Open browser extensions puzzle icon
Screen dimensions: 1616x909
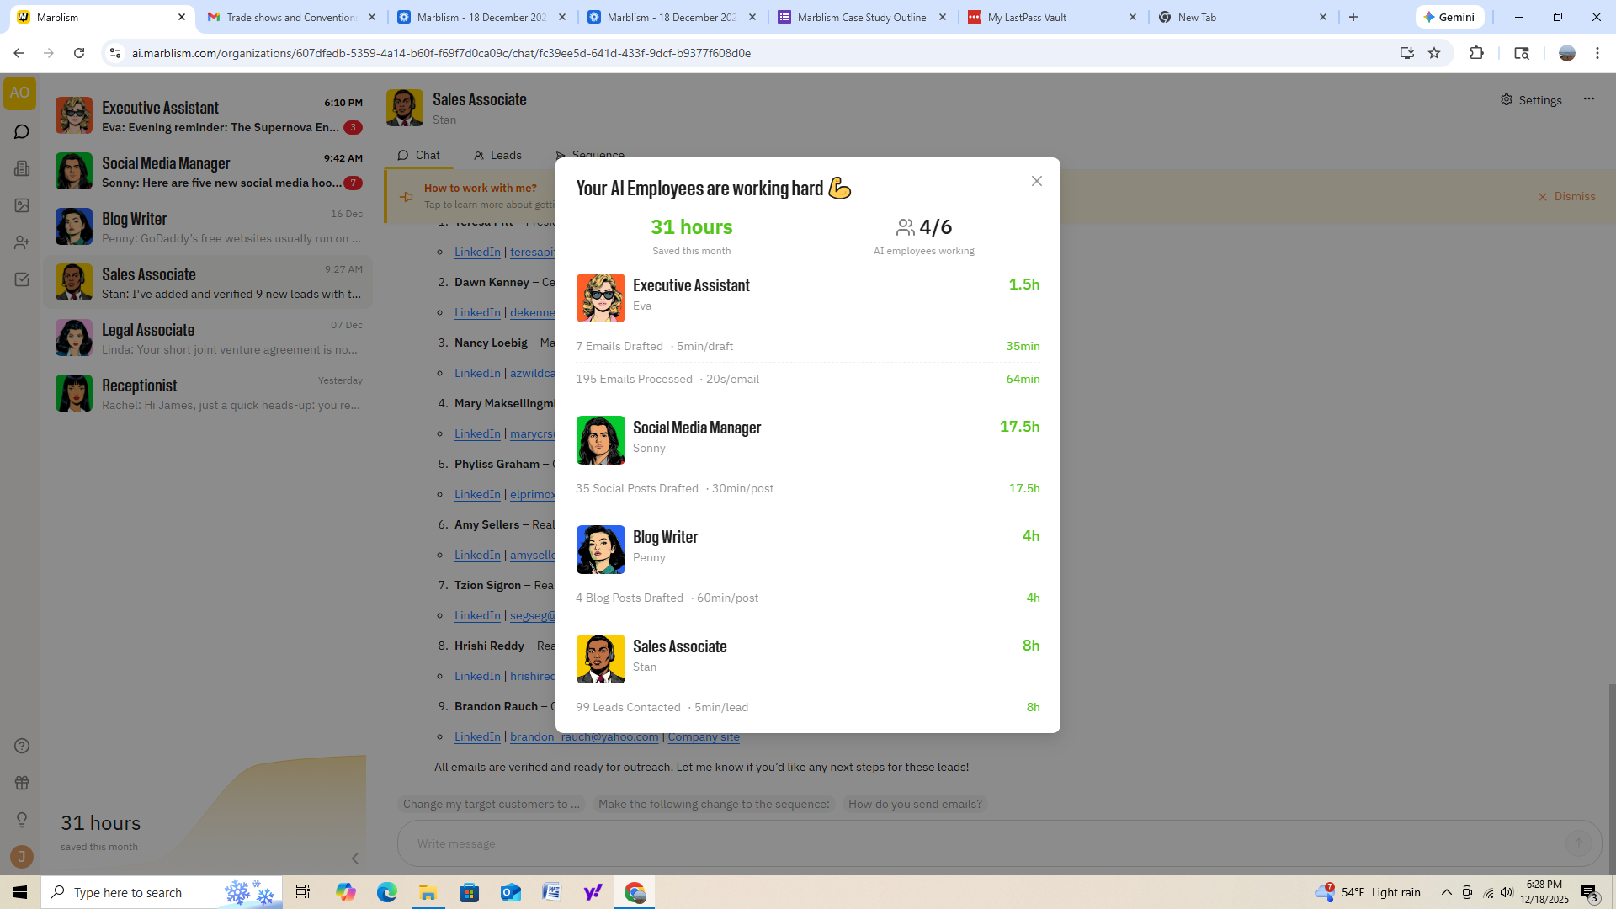(1476, 53)
